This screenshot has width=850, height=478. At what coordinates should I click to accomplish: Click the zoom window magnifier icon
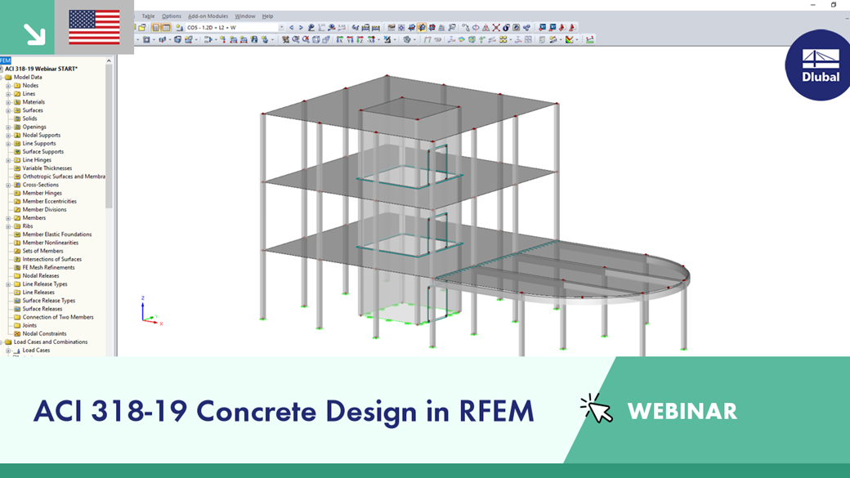point(295,39)
